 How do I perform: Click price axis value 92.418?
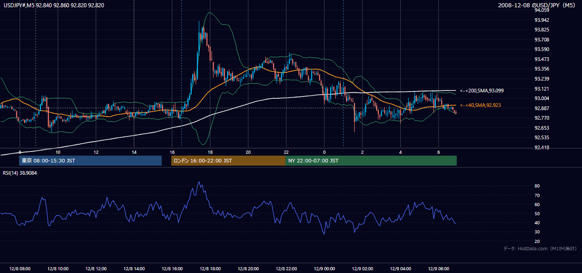pos(542,147)
